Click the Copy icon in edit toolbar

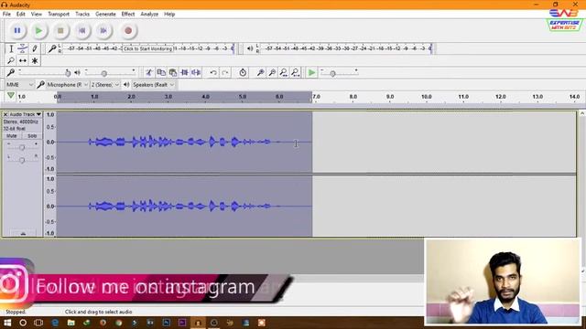tap(161, 72)
